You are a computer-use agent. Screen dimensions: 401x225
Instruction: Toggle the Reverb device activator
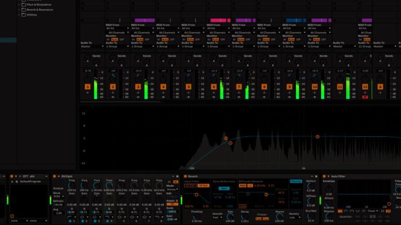click(x=185, y=176)
